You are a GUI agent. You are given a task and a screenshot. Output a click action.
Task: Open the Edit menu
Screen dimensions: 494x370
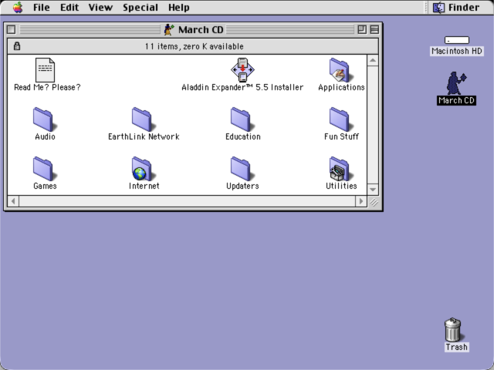[x=69, y=7]
